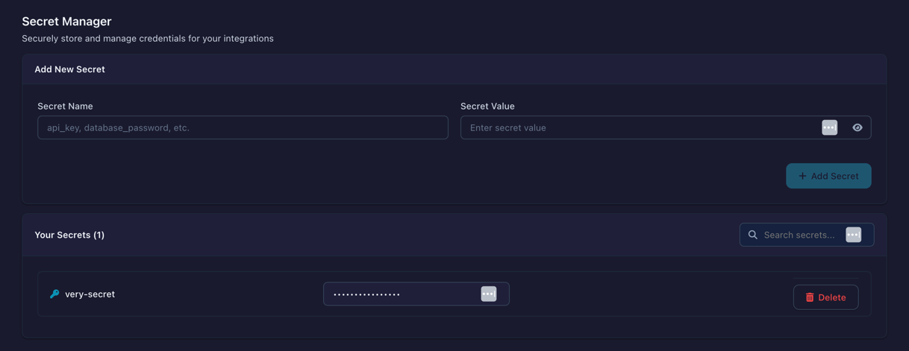The image size is (909, 351).
Task: Click the Secret Manager page title
Action: 66,22
